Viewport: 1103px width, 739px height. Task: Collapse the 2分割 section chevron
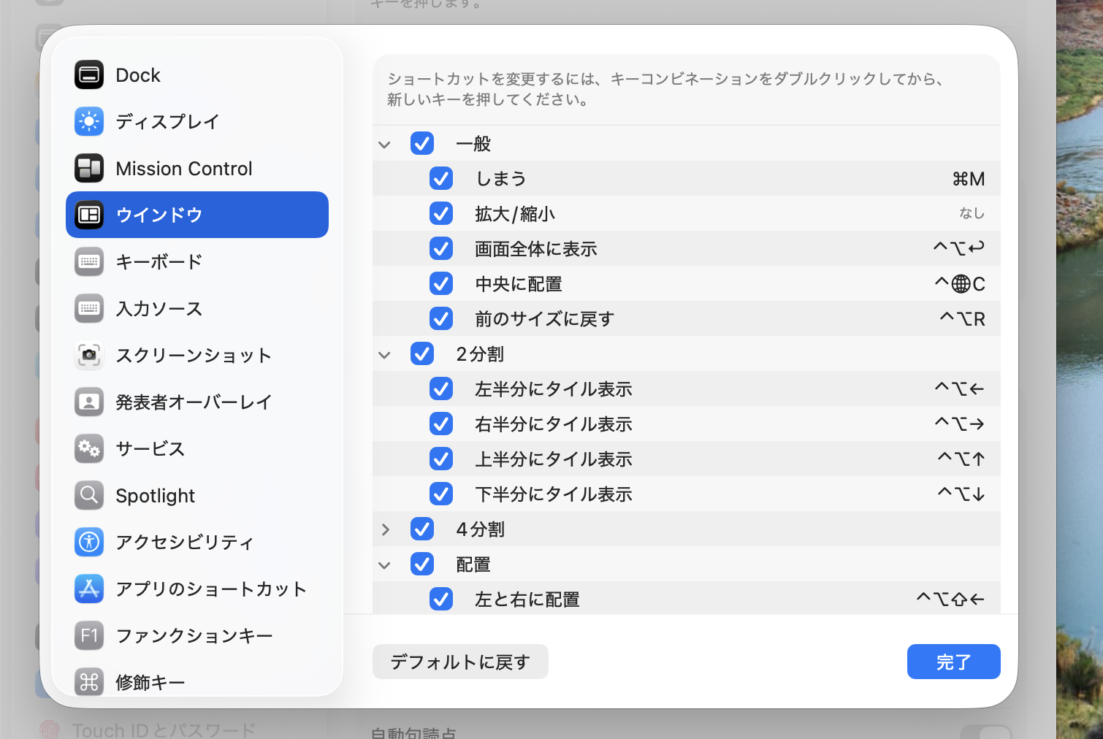click(385, 355)
